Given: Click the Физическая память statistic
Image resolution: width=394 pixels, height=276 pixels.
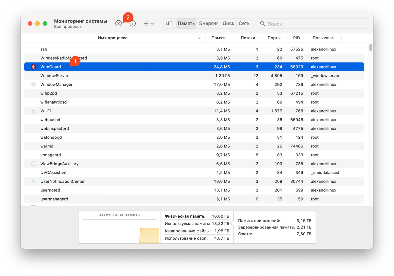Looking at the screenshot, I should tap(197, 216).
